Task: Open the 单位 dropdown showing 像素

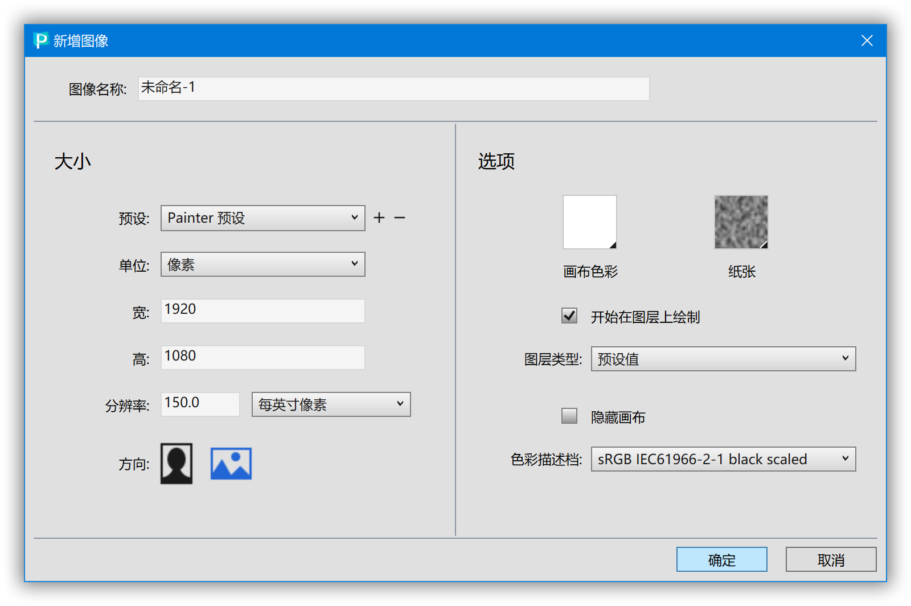Action: point(263,264)
